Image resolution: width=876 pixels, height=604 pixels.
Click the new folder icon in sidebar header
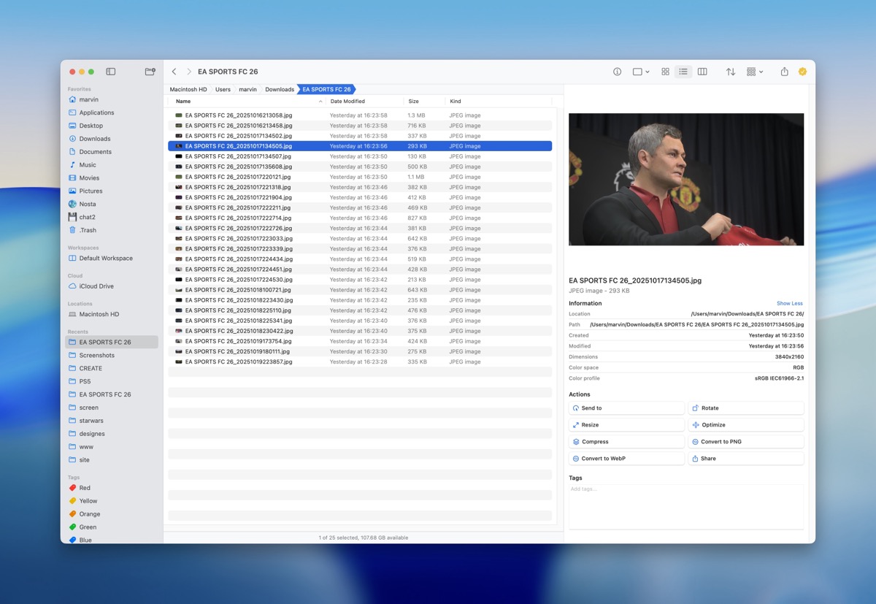pyautogui.click(x=150, y=72)
